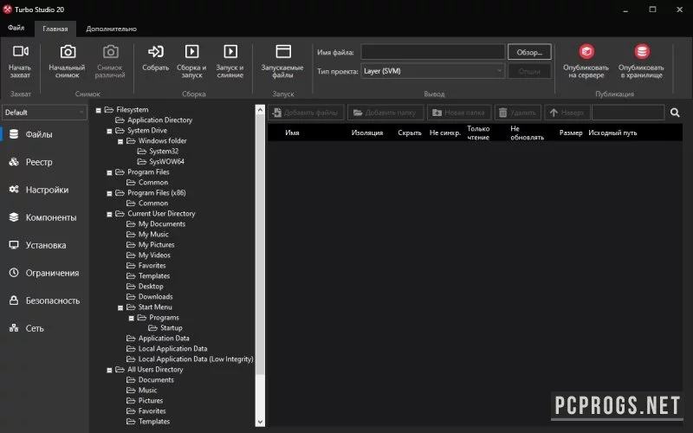Click Опубликовать в хранилище icon
Image resolution: width=693 pixels, height=433 pixels.
642,52
